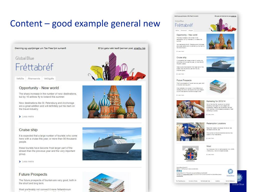This screenshot has width=256, height=192.
Task: Open 'Currency Choice' in footer navigation
Action: 193,181
